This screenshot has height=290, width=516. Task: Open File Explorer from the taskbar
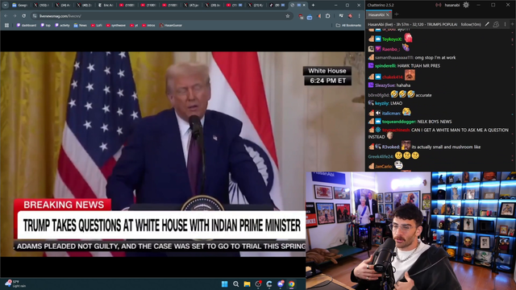coord(247,284)
